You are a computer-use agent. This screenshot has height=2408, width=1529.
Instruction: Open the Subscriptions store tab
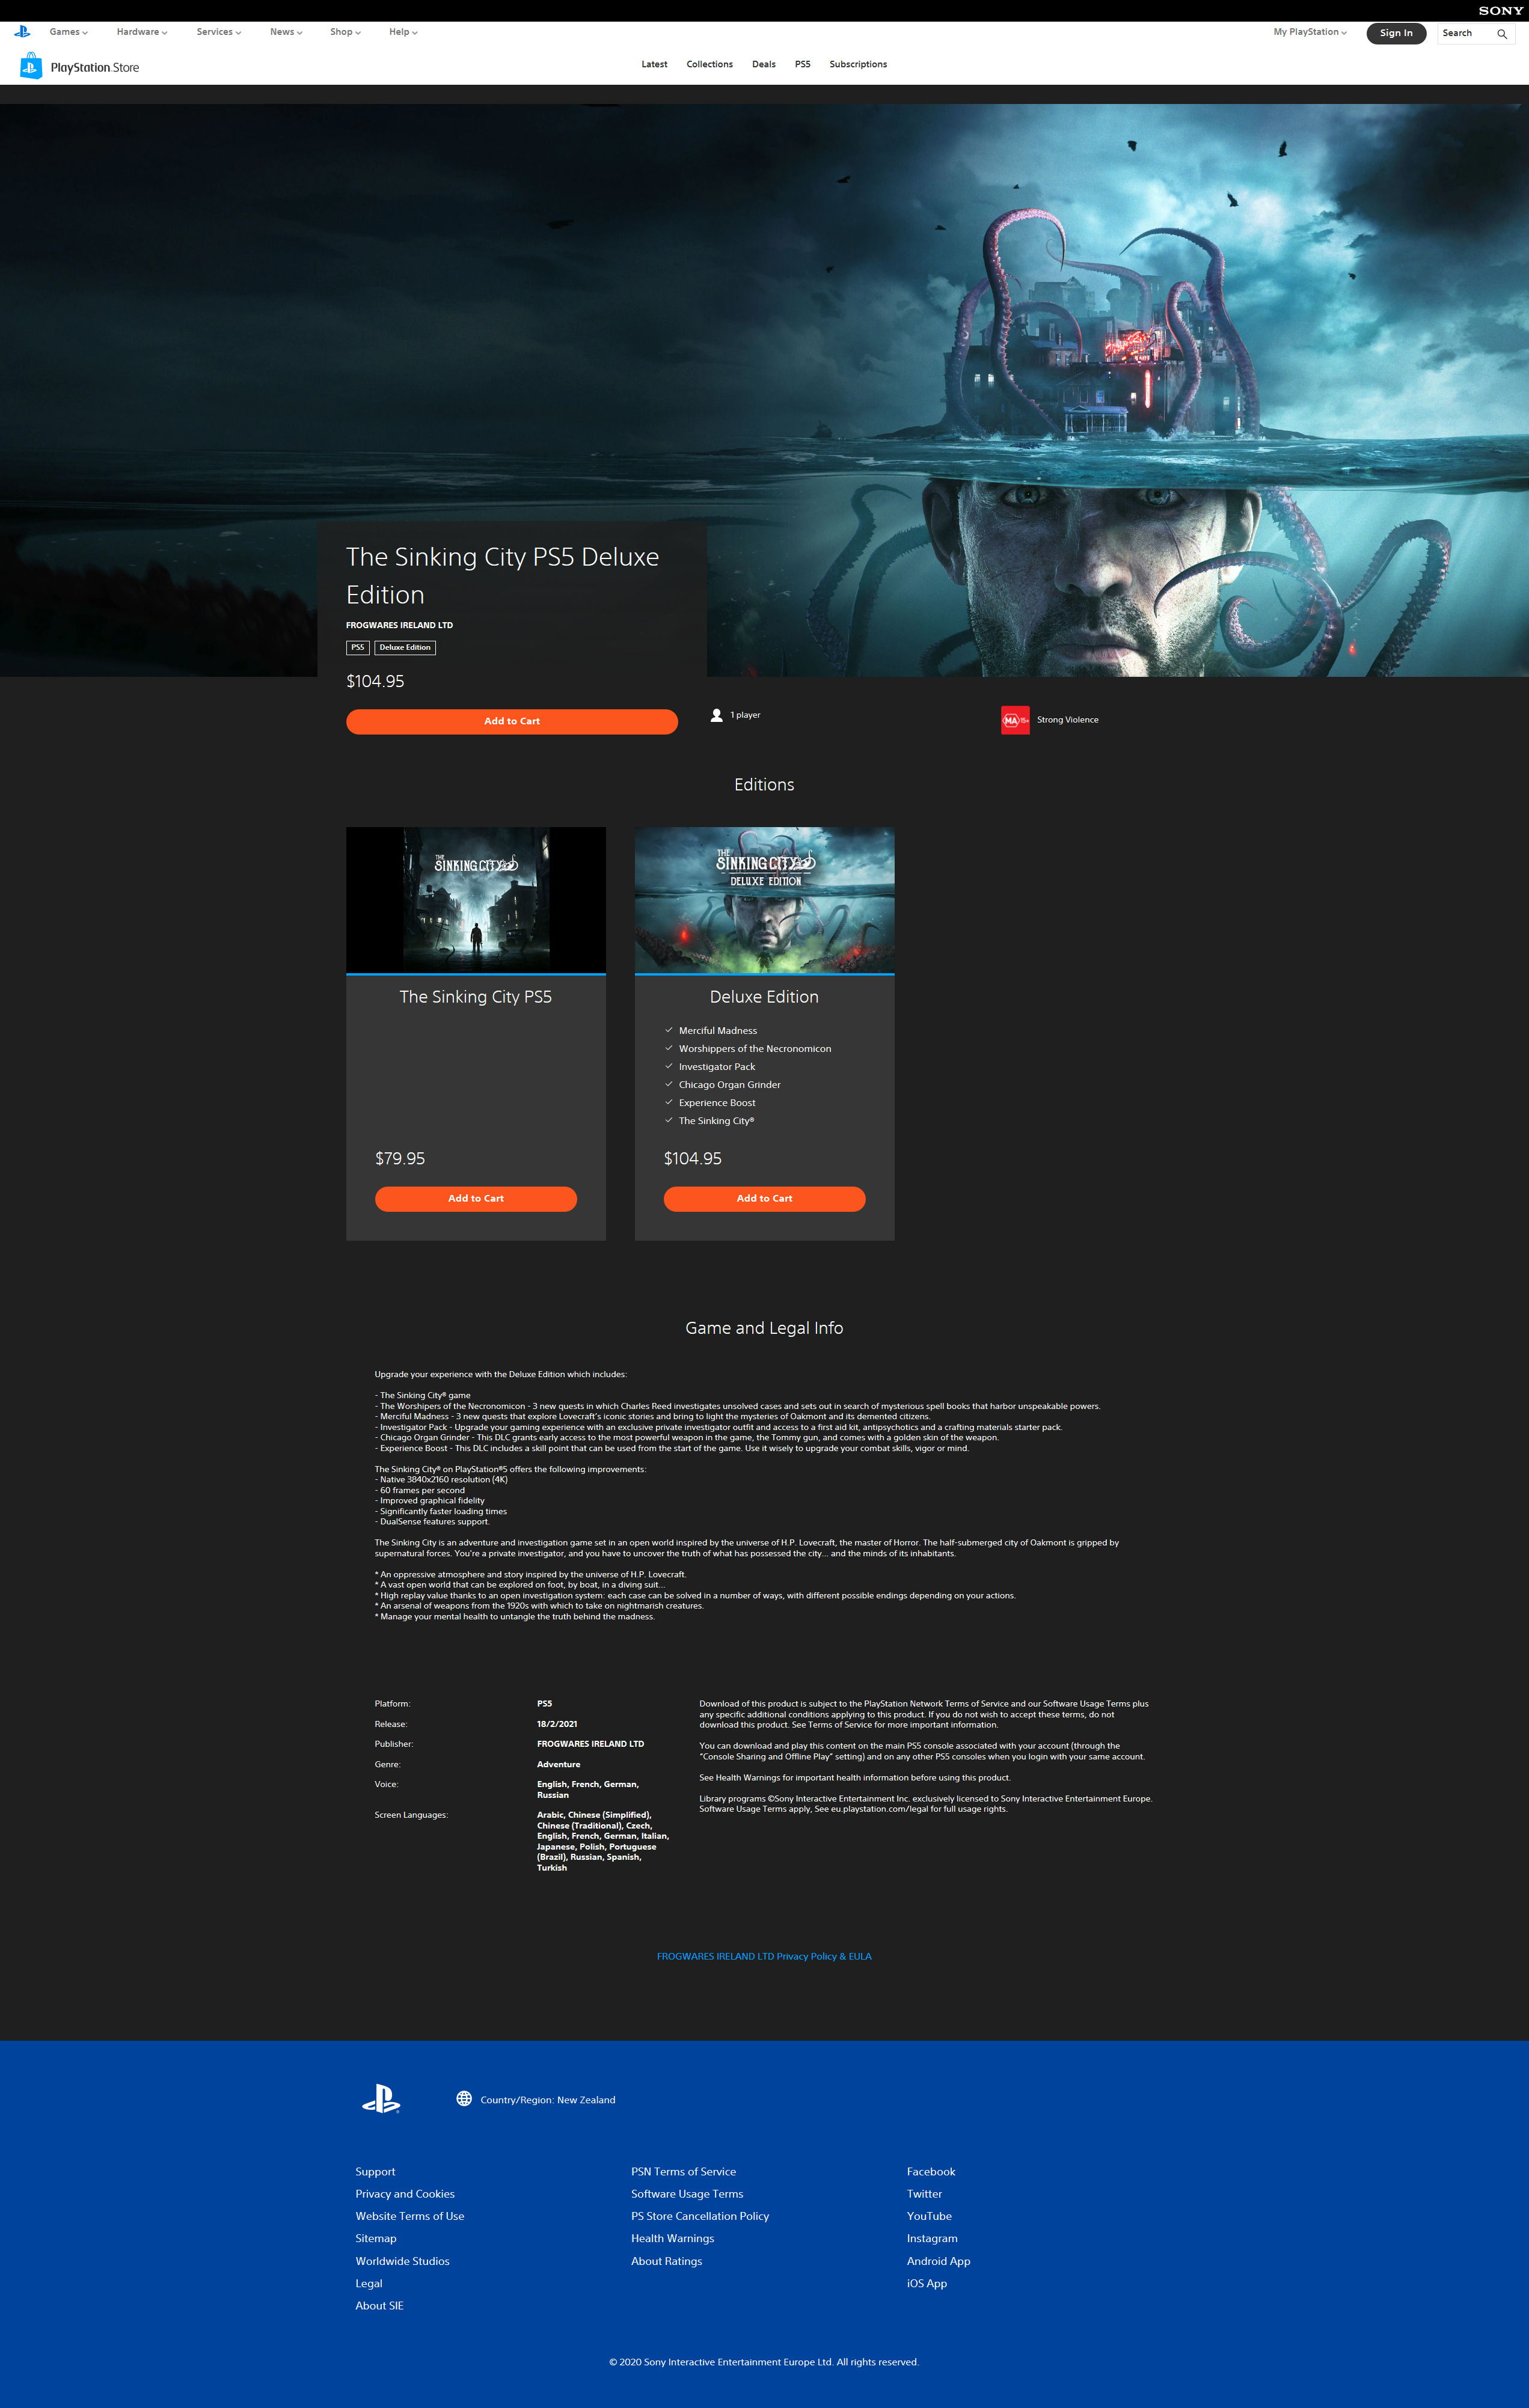coord(858,64)
